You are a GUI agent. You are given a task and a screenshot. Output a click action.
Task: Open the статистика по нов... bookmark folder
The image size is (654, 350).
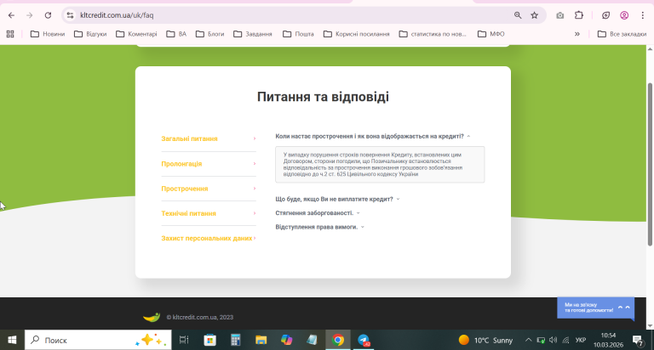click(433, 34)
